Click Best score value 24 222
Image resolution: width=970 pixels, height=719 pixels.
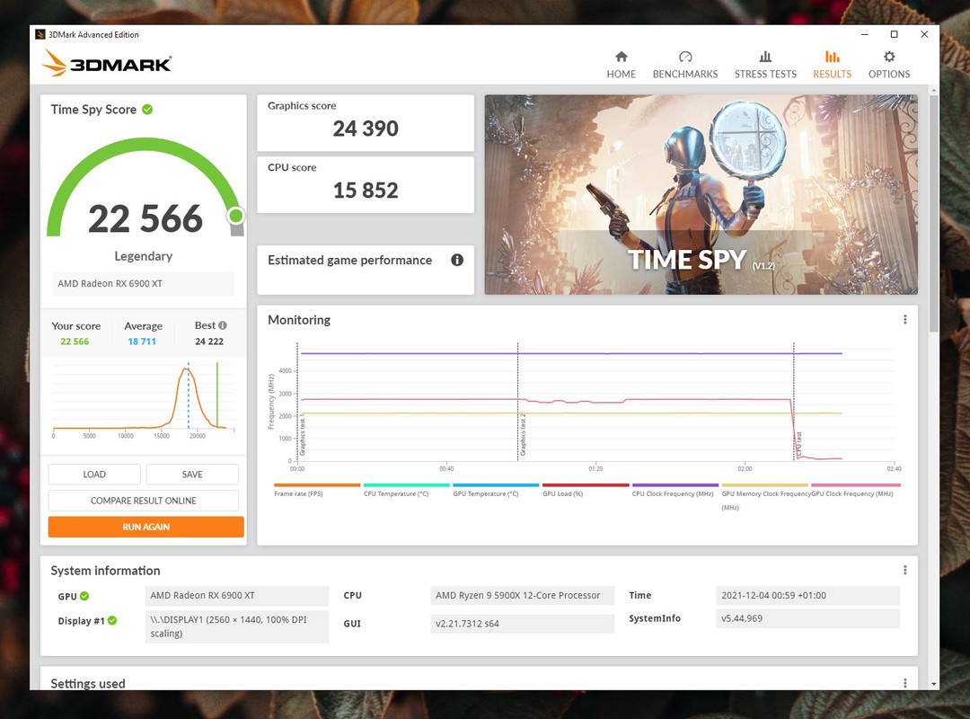[x=209, y=342]
